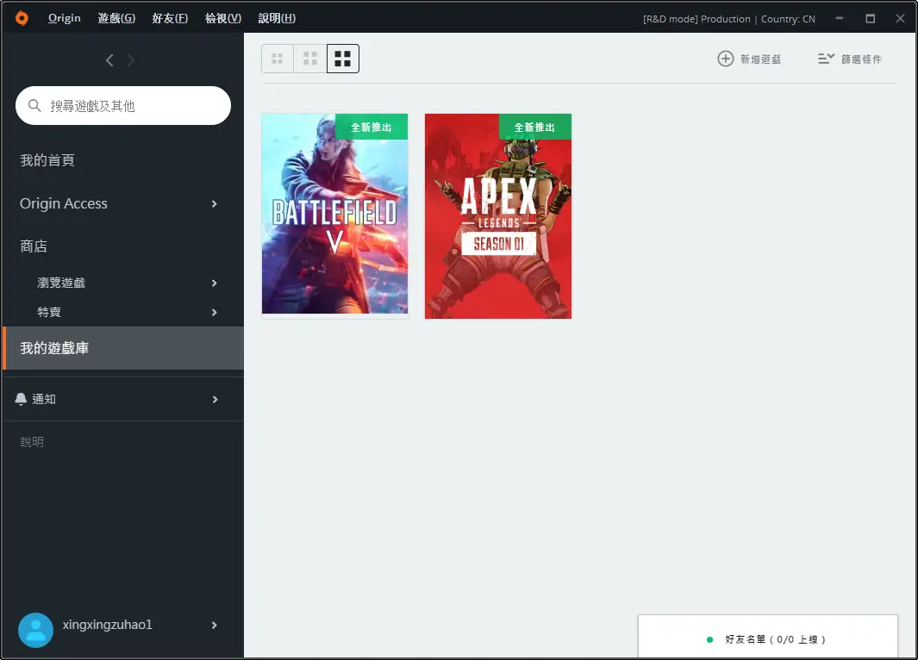The width and height of the screenshot is (918, 660).
Task: Open 特賣 deals
Action: pos(49,312)
